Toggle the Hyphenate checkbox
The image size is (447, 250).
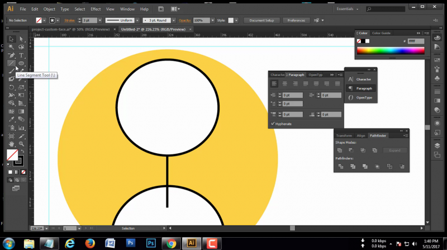tap(273, 124)
